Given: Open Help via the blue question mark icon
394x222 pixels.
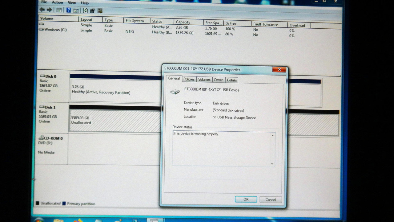Looking at the screenshot, I should [x=69, y=10].
